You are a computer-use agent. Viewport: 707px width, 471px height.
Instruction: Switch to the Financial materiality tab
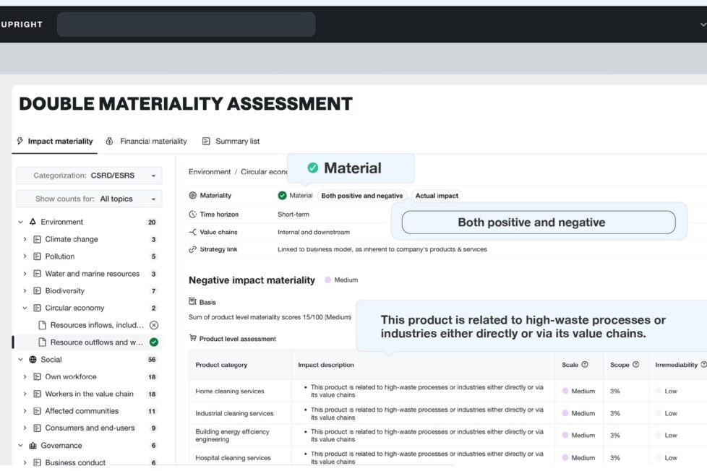[147, 142]
